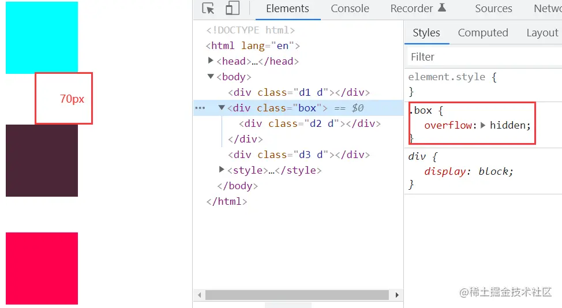Screen dimensions: 562x308
Task: Select the div class d3 d node
Action: 299,155
